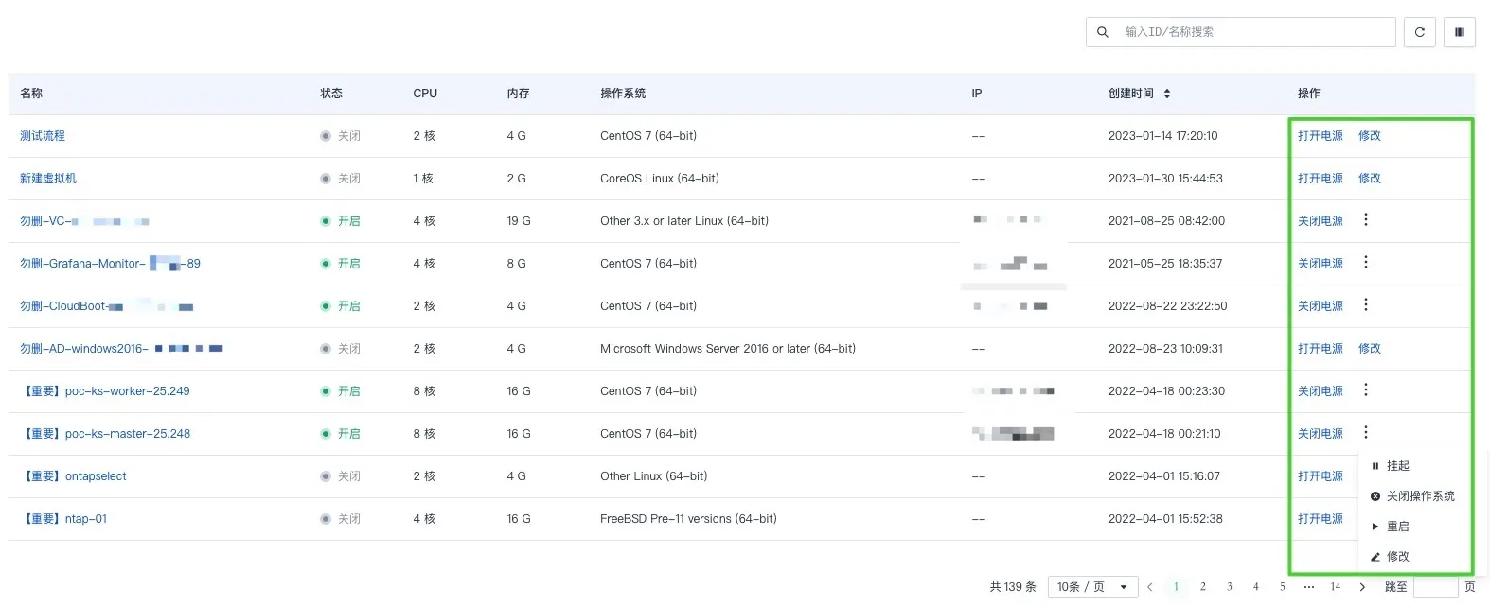The height and width of the screenshot is (605, 1490).
Task: Expand the pagination ellipsis for more pages
Action: [x=1308, y=587]
